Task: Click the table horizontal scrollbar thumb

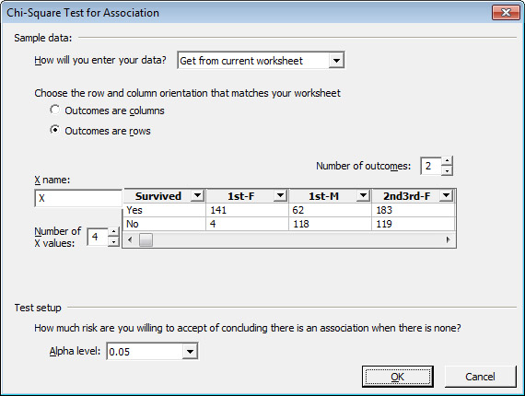Action: pos(146,239)
